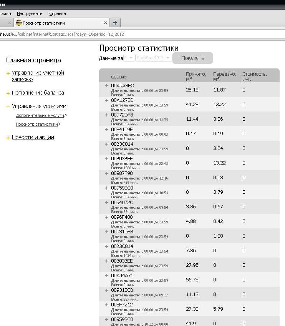Open Главная страница link
Viewport: 285px width, 326px height.
pyautogui.click(x=33, y=60)
